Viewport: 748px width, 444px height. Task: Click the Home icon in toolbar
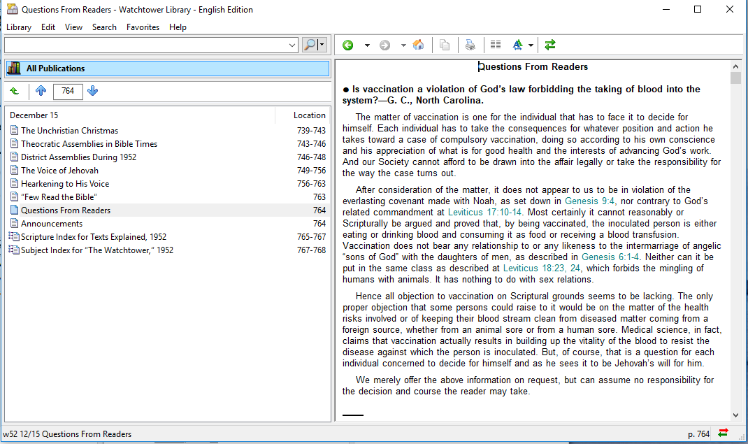coord(418,45)
